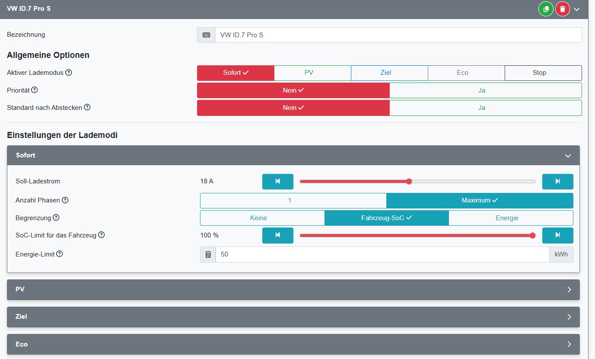Open help for Aktiver Lademodus
Image resolution: width=595 pixels, height=359 pixels.
[68, 73]
